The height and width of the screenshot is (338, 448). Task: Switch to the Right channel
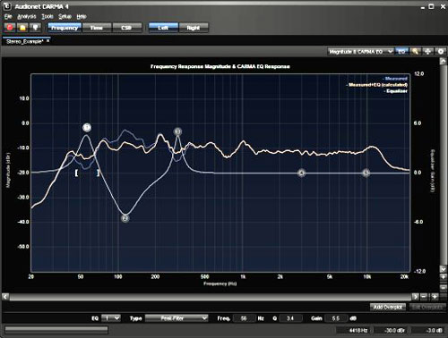tap(194, 28)
